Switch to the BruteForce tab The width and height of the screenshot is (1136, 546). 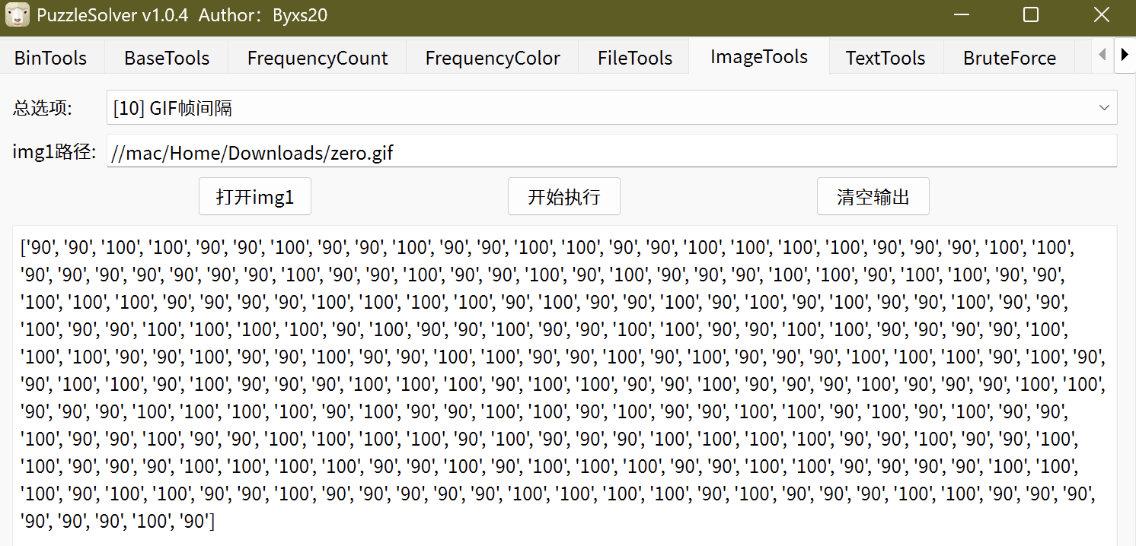1009,59
